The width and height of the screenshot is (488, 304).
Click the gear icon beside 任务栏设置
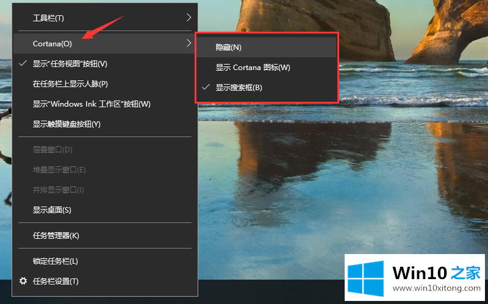(23, 281)
